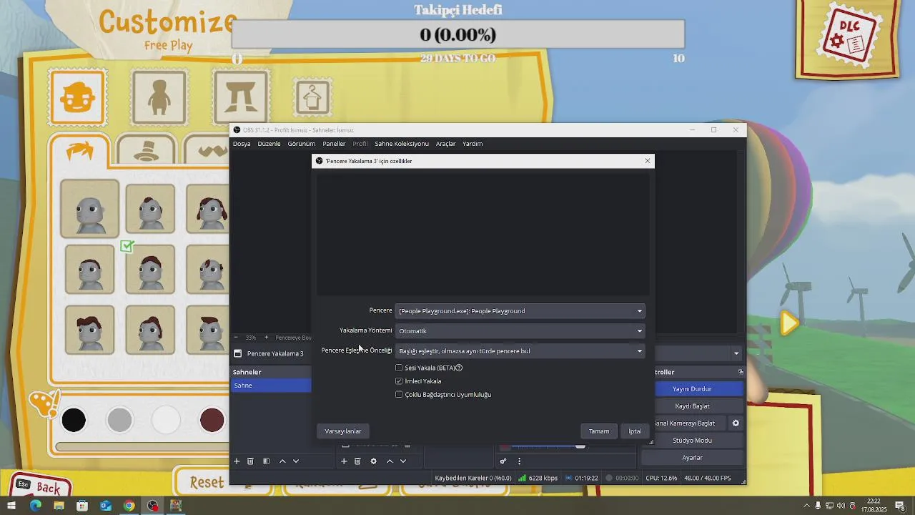The width and height of the screenshot is (915, 515).
Task: Move the source down with arrow icon
Action: pos(403,461)
